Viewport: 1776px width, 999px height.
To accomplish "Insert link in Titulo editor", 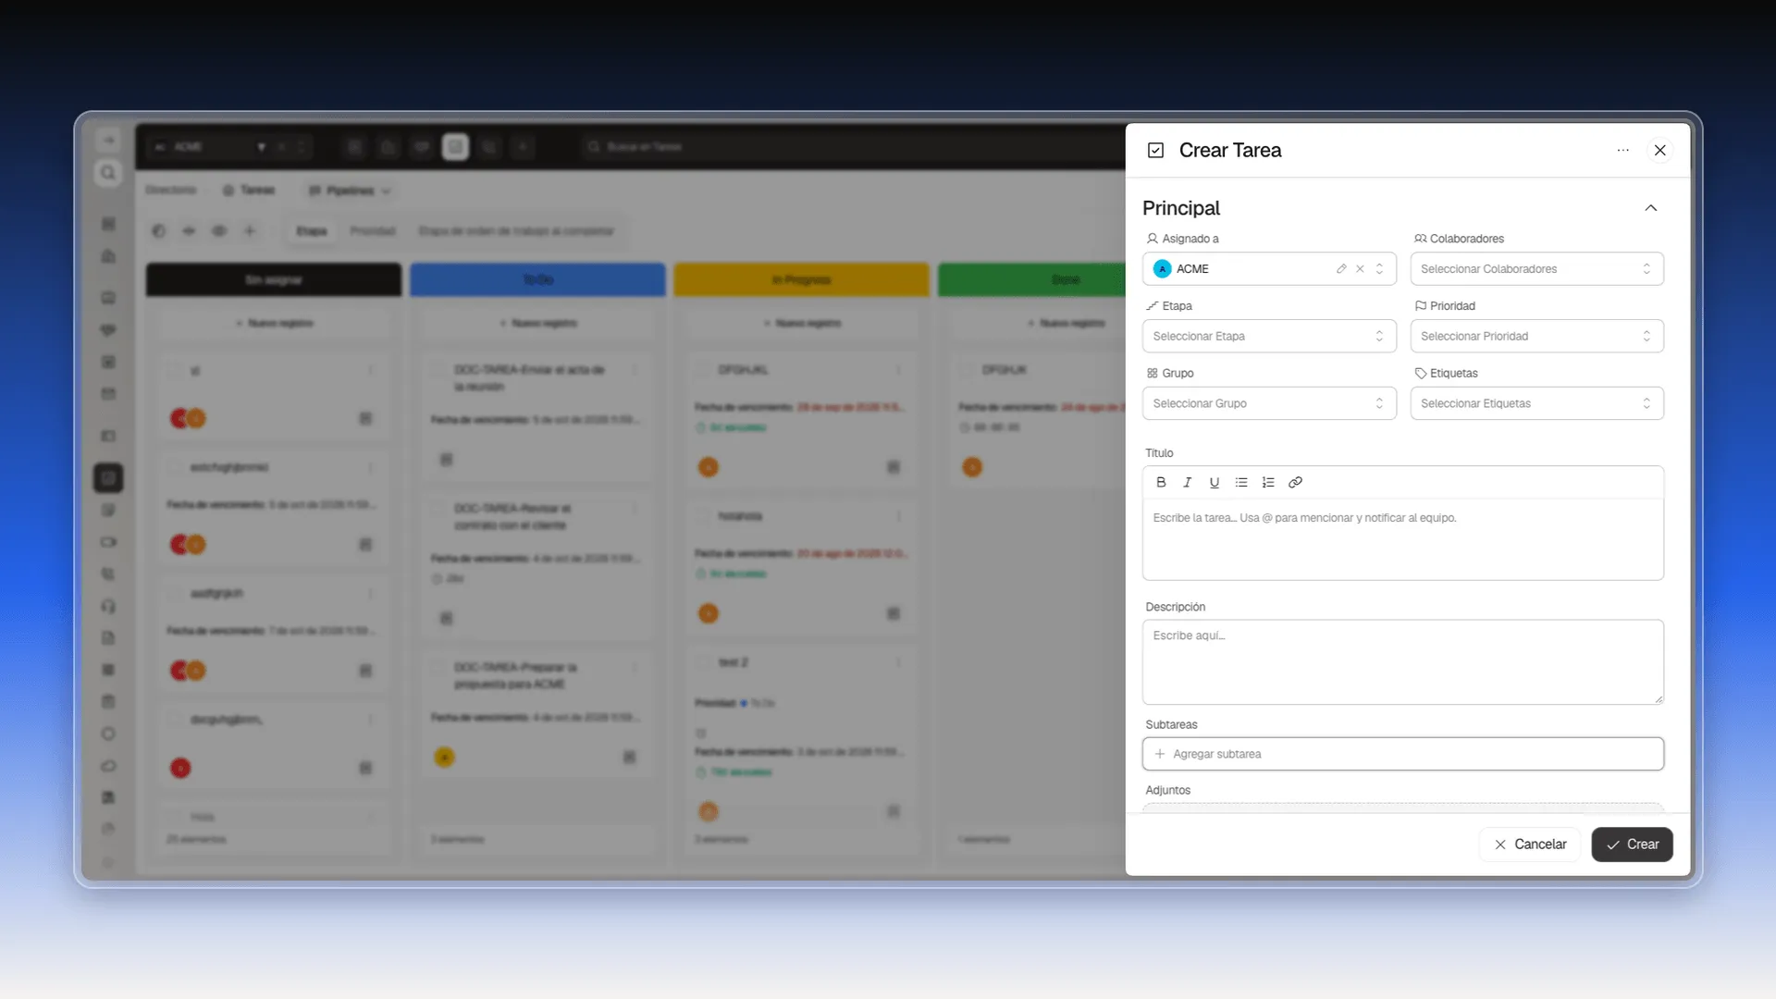I will click(x=1295, y=482).
